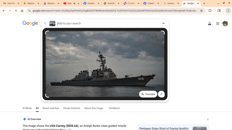Focus the 'Add to your search' field

(109, 23)
